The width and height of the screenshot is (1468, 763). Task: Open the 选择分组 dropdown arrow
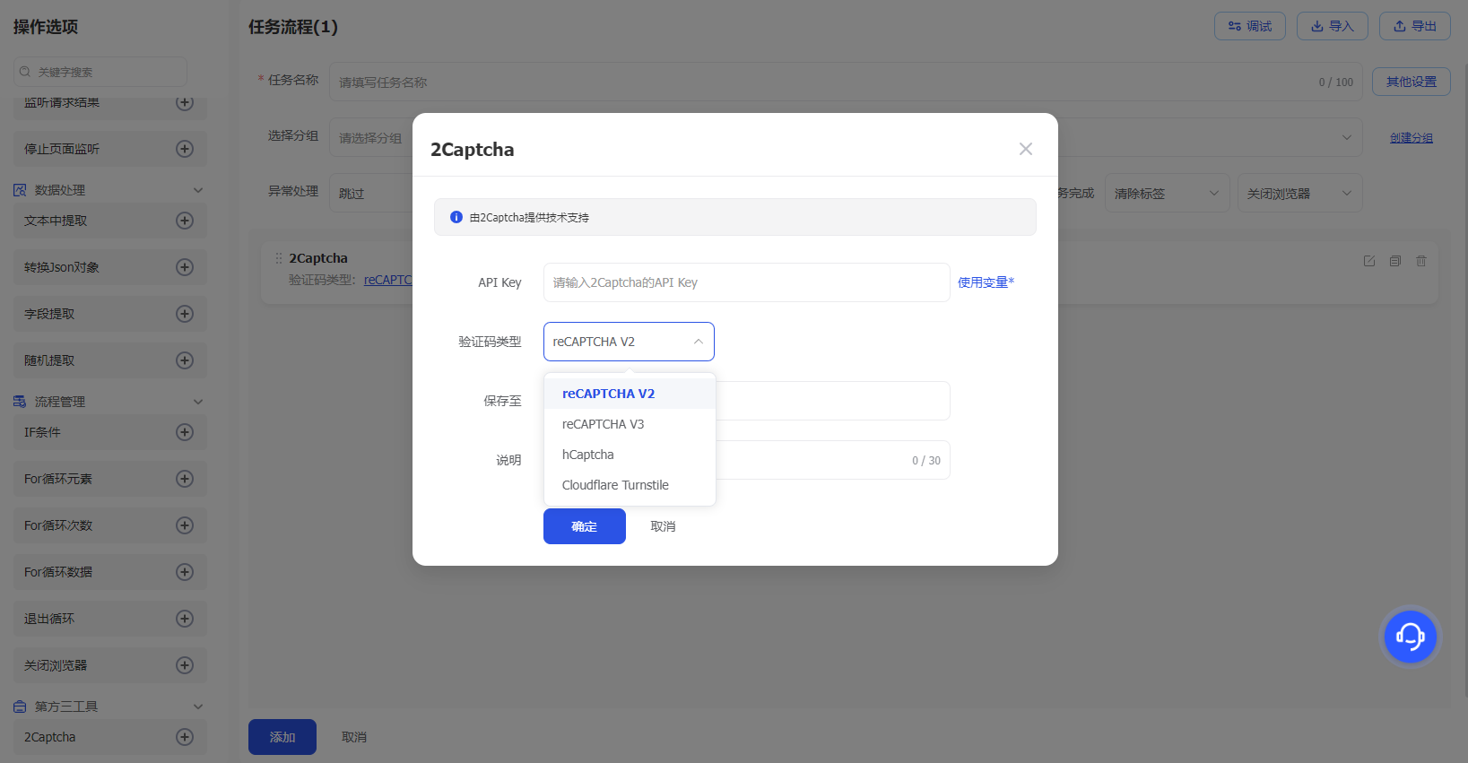point(1346,137)
